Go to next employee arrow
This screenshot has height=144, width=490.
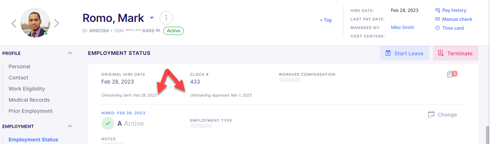point(56,23)
